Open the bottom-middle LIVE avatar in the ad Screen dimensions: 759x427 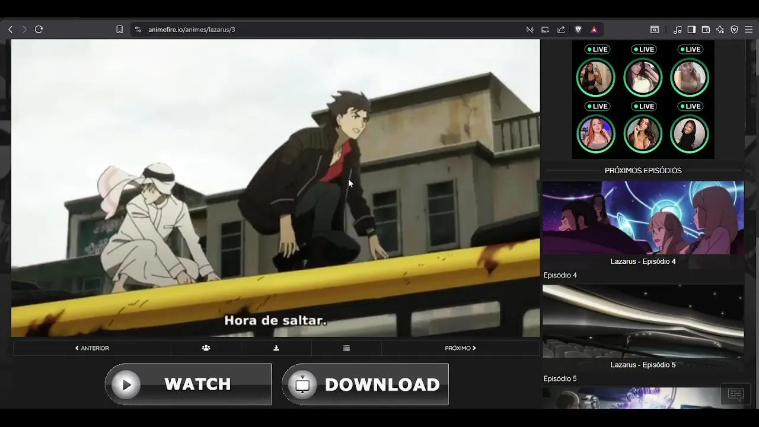pyautogui.click(x=643, y=134)
